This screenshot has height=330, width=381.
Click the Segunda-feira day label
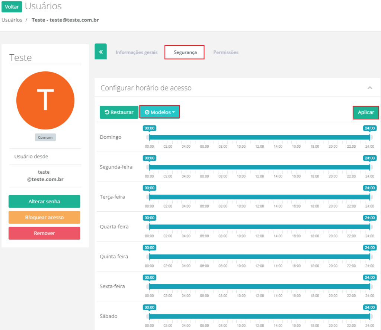116,167
